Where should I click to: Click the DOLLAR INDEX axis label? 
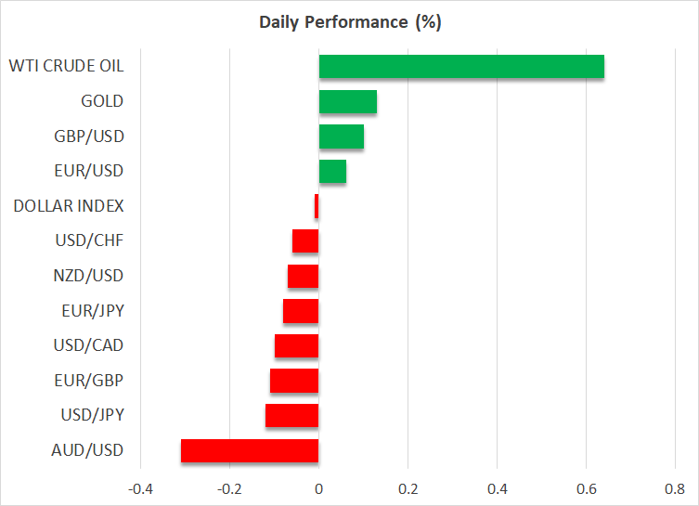(x=69, y=206)
